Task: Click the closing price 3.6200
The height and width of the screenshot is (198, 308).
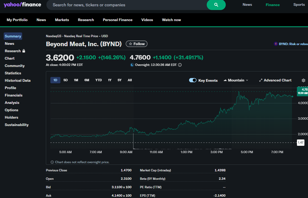Action: (60, 57)
